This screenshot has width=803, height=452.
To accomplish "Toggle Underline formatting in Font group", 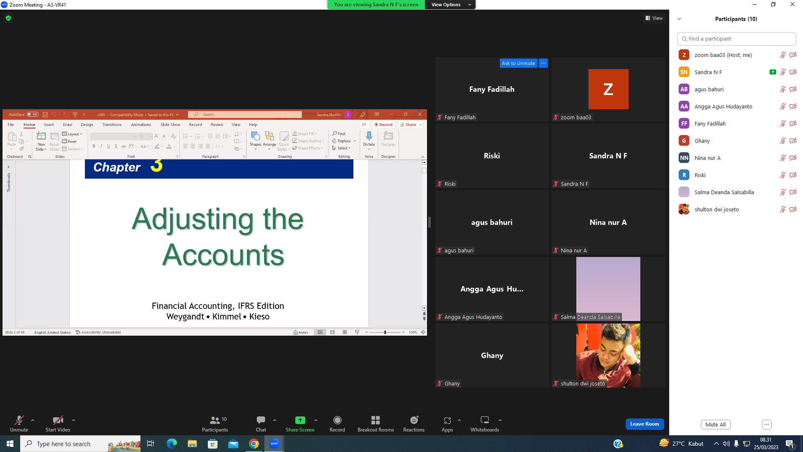I will [x=109, y=146].
